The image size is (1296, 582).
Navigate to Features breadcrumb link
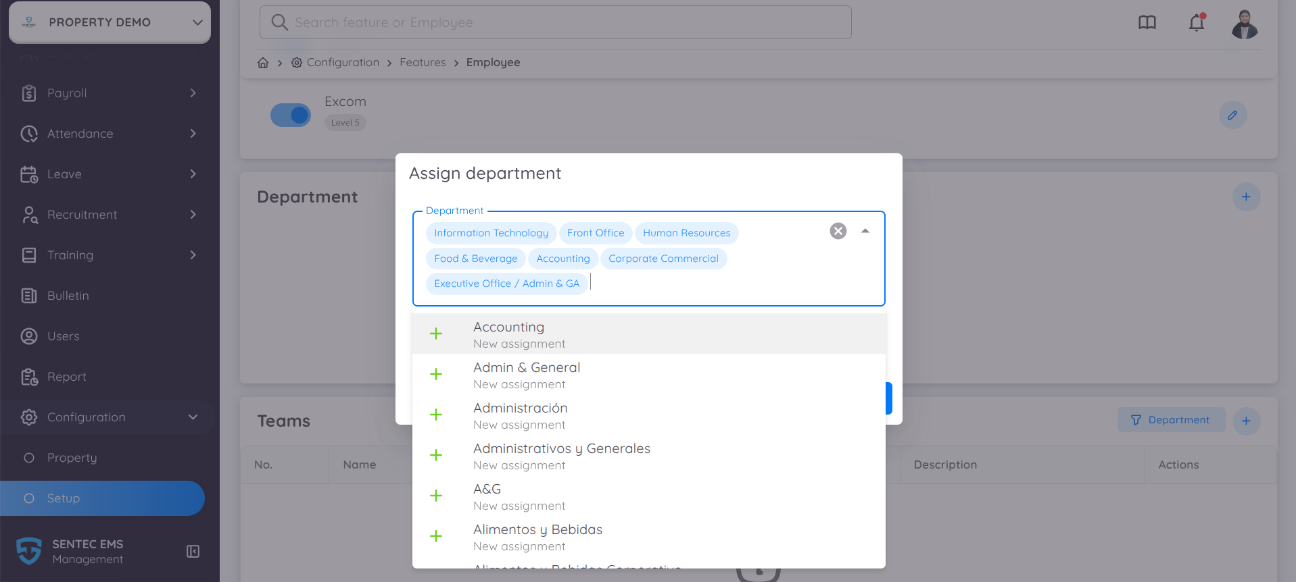423,62
